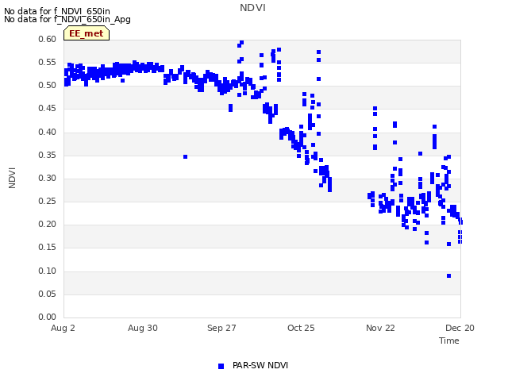
Task: Click the Aug 30 x-axis tick label
Action: point(143,328)
